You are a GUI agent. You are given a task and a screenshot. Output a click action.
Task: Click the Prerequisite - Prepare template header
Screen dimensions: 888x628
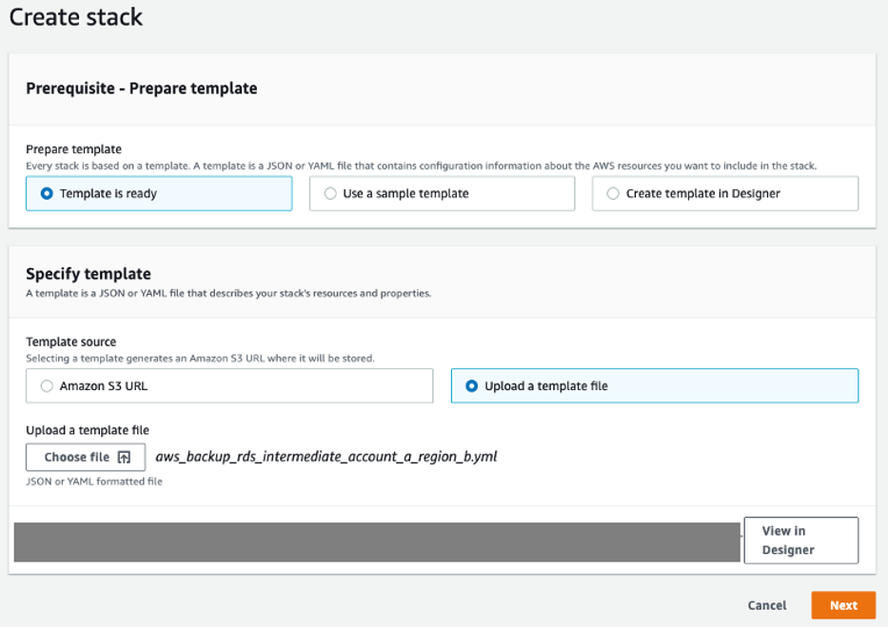(139, 88)
